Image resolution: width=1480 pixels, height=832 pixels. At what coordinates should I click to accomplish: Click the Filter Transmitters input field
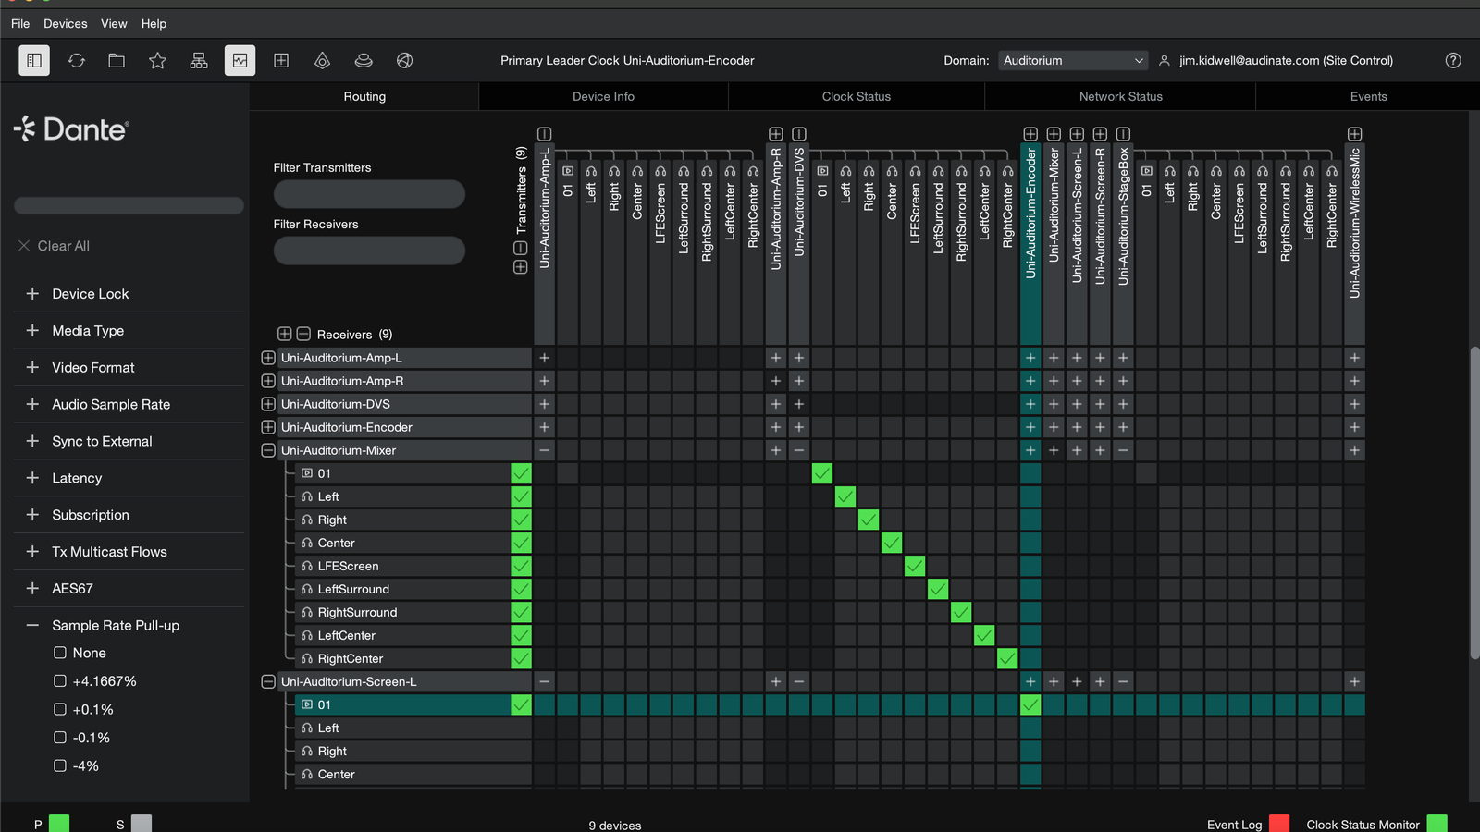tap(369, 194)
